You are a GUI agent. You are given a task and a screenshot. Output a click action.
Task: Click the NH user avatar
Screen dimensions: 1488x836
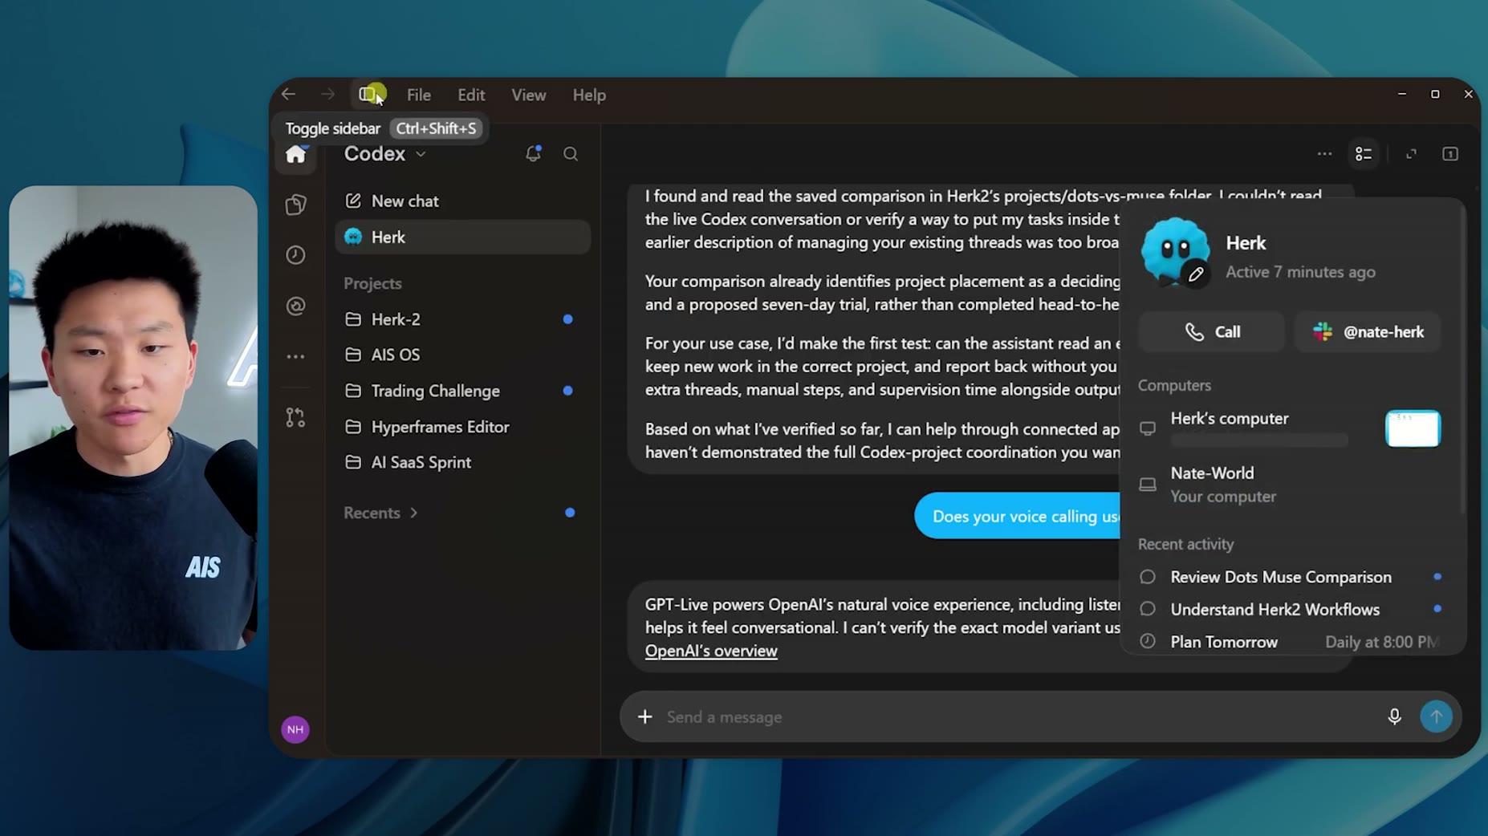tap(295, 729)
